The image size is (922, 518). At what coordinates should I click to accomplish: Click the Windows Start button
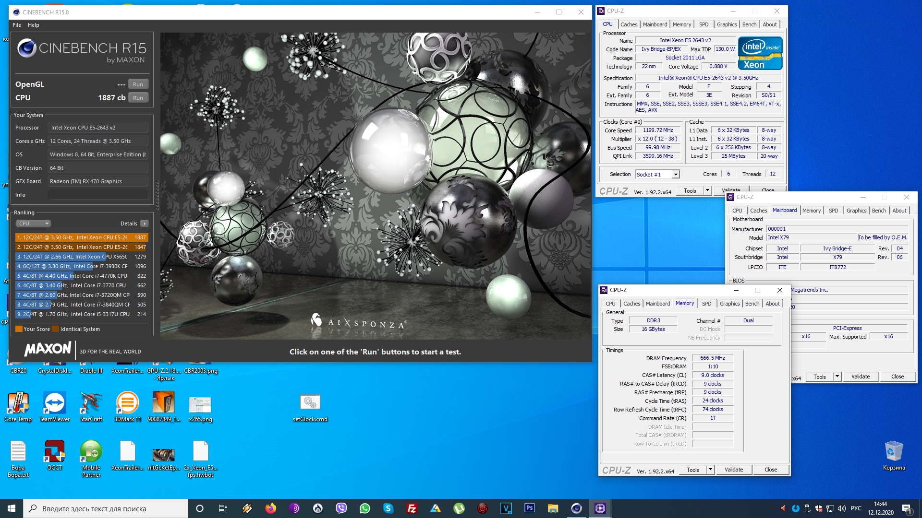tap(12, 508)
